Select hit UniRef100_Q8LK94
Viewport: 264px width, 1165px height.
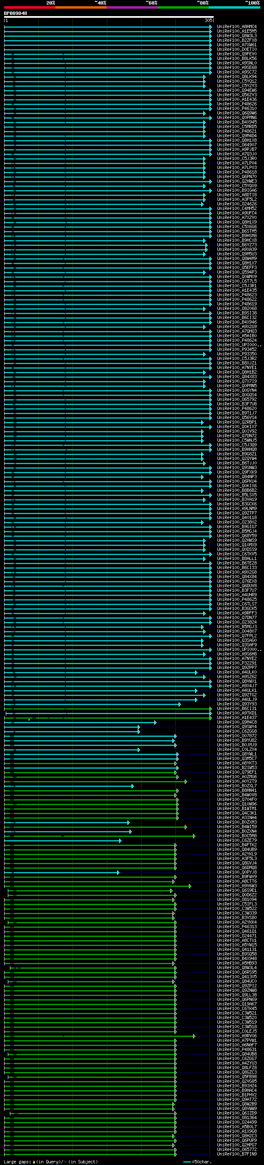(236, 76)
